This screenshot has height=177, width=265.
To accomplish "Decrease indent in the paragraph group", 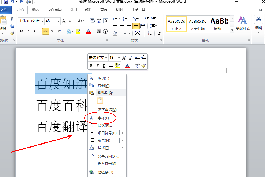I will click(147, 19).
